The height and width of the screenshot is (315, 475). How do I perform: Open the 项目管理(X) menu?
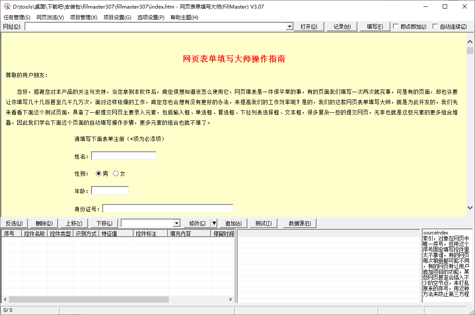(84, 18)
